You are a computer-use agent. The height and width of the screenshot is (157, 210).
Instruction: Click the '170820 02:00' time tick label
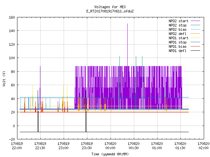[203, 146]
